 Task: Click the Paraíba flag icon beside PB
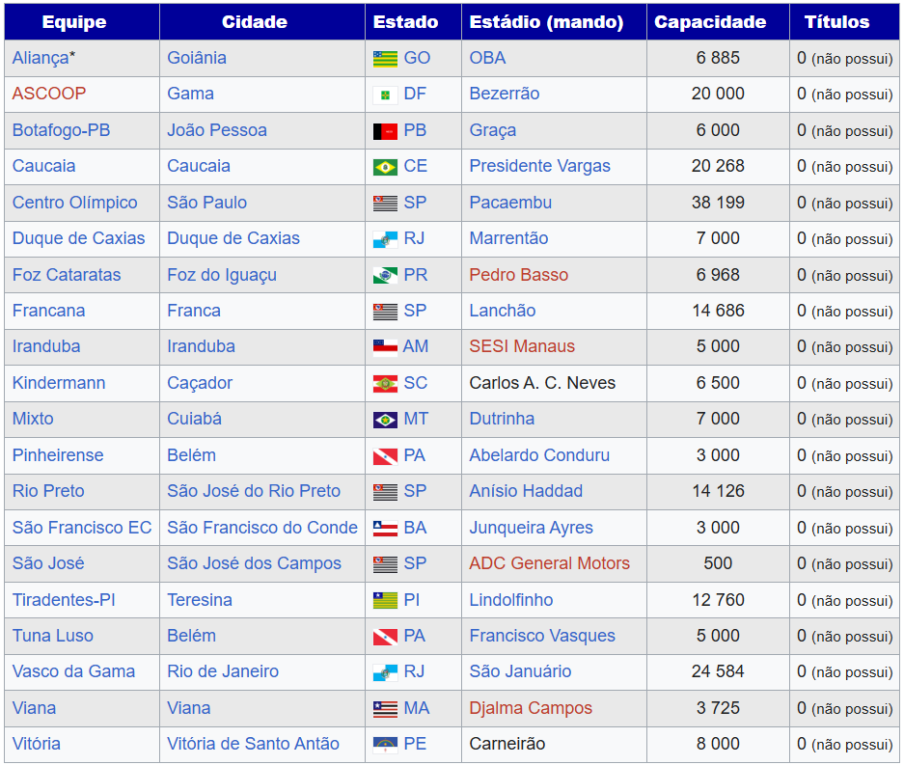(x=385, y=131)
